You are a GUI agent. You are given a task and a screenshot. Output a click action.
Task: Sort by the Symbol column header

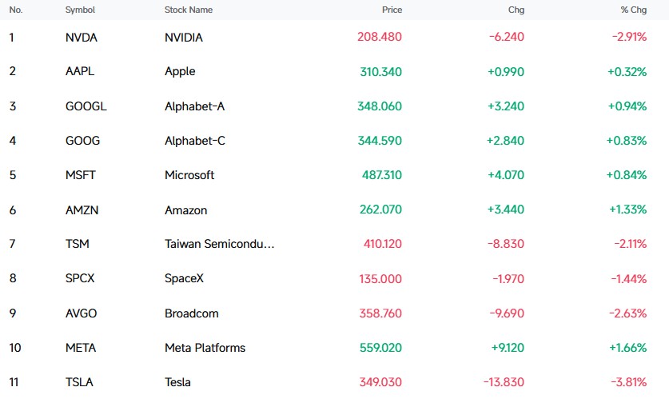point(80,10)
